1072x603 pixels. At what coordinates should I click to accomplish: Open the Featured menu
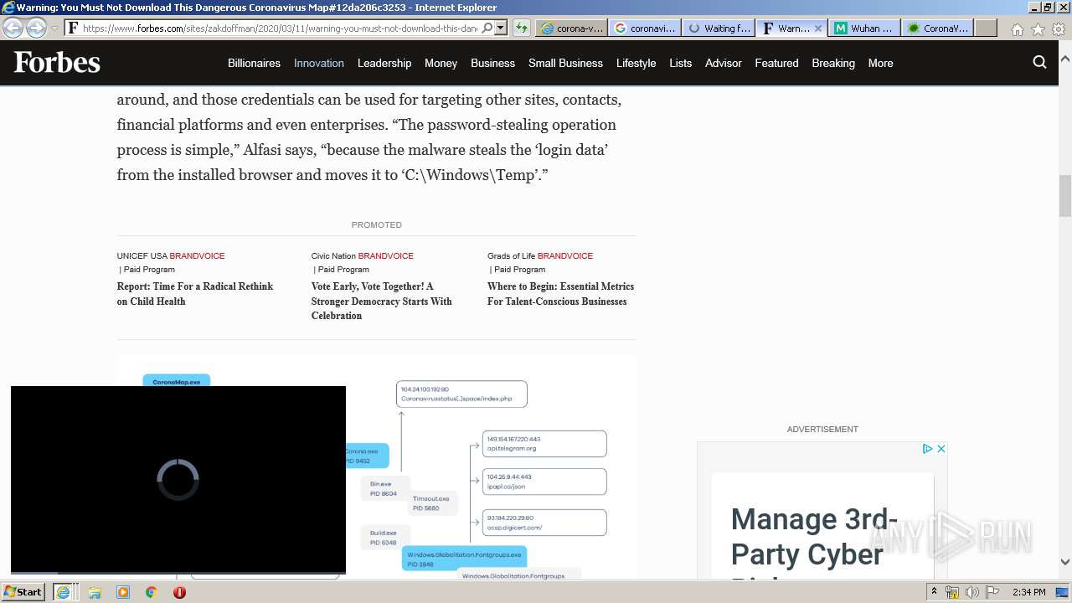point(776,63)
